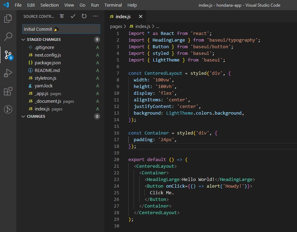This screenshot has width=297, height=232.
Task: Commit changes via the checkmark icon
Action: [x=73, y=17]
